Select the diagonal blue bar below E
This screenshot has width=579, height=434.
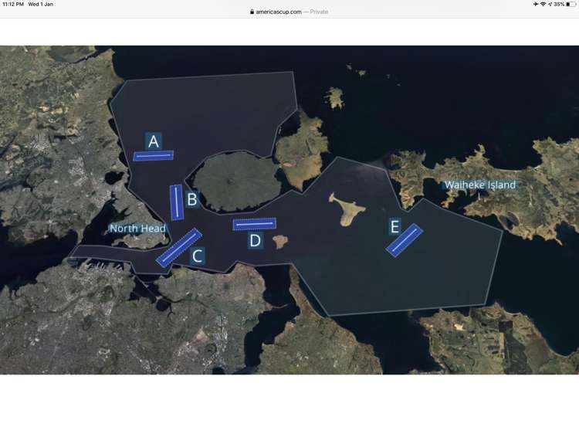pos(405,240)
